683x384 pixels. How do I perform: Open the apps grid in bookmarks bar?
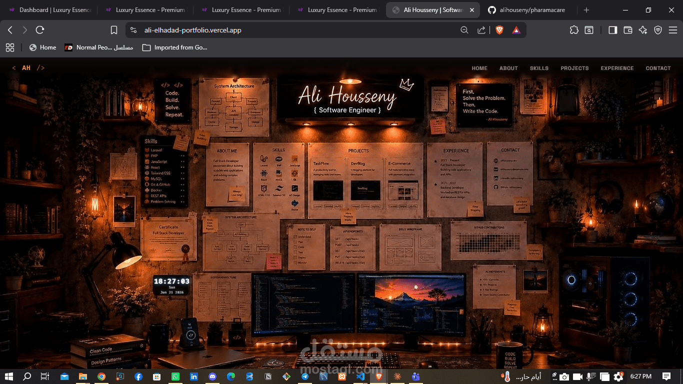10,47
